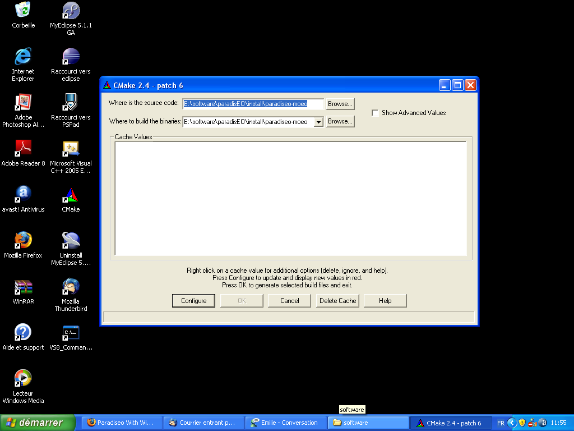Open Adobe Reader 8 desktop icon

tap(23, 149)
